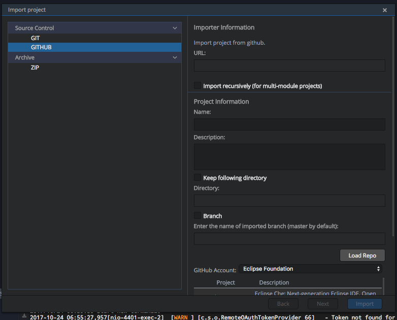This screenshot has width=397, height=320.
Task: Toggle Keep following directory checkbox
Action: click(x=197, y=177)
